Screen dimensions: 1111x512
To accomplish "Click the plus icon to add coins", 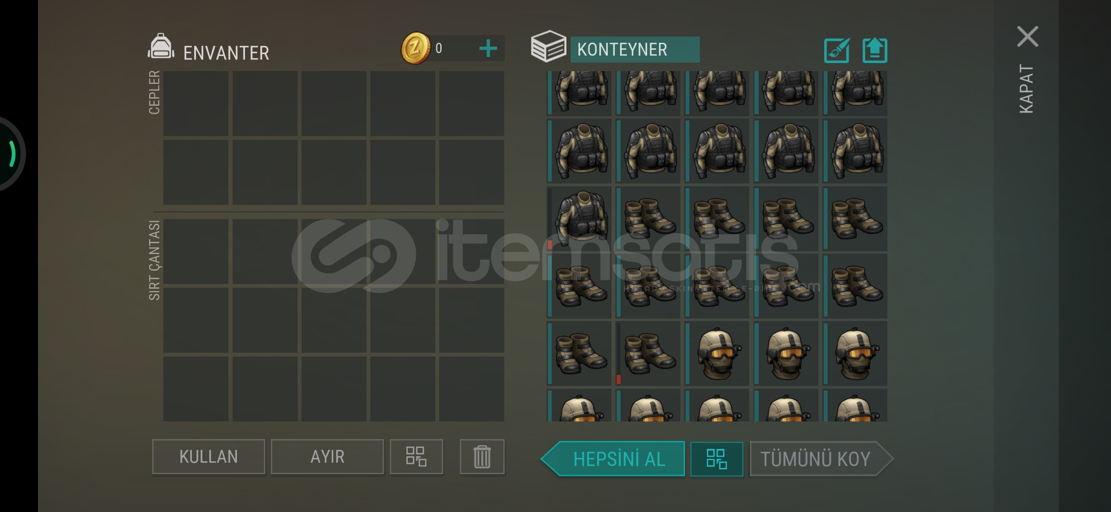I will [x=488, y=49].
